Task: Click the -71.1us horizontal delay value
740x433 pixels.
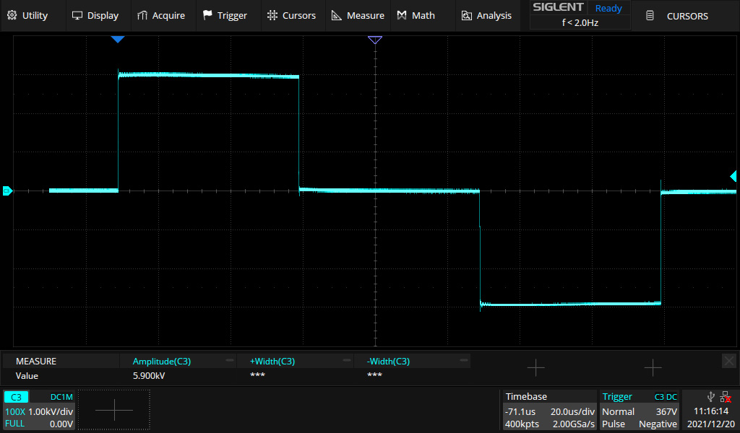Action: pos(520,412)
